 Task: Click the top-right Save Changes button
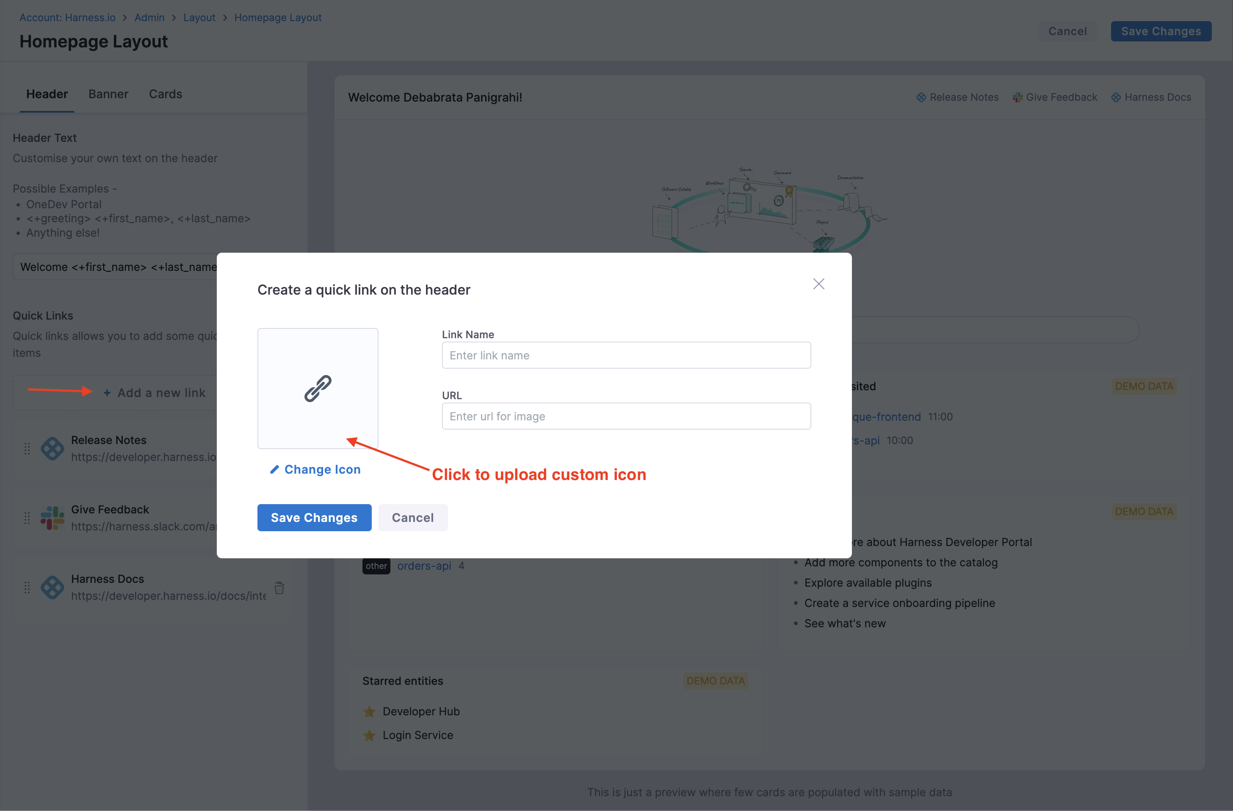click(x=1161, y=31)
